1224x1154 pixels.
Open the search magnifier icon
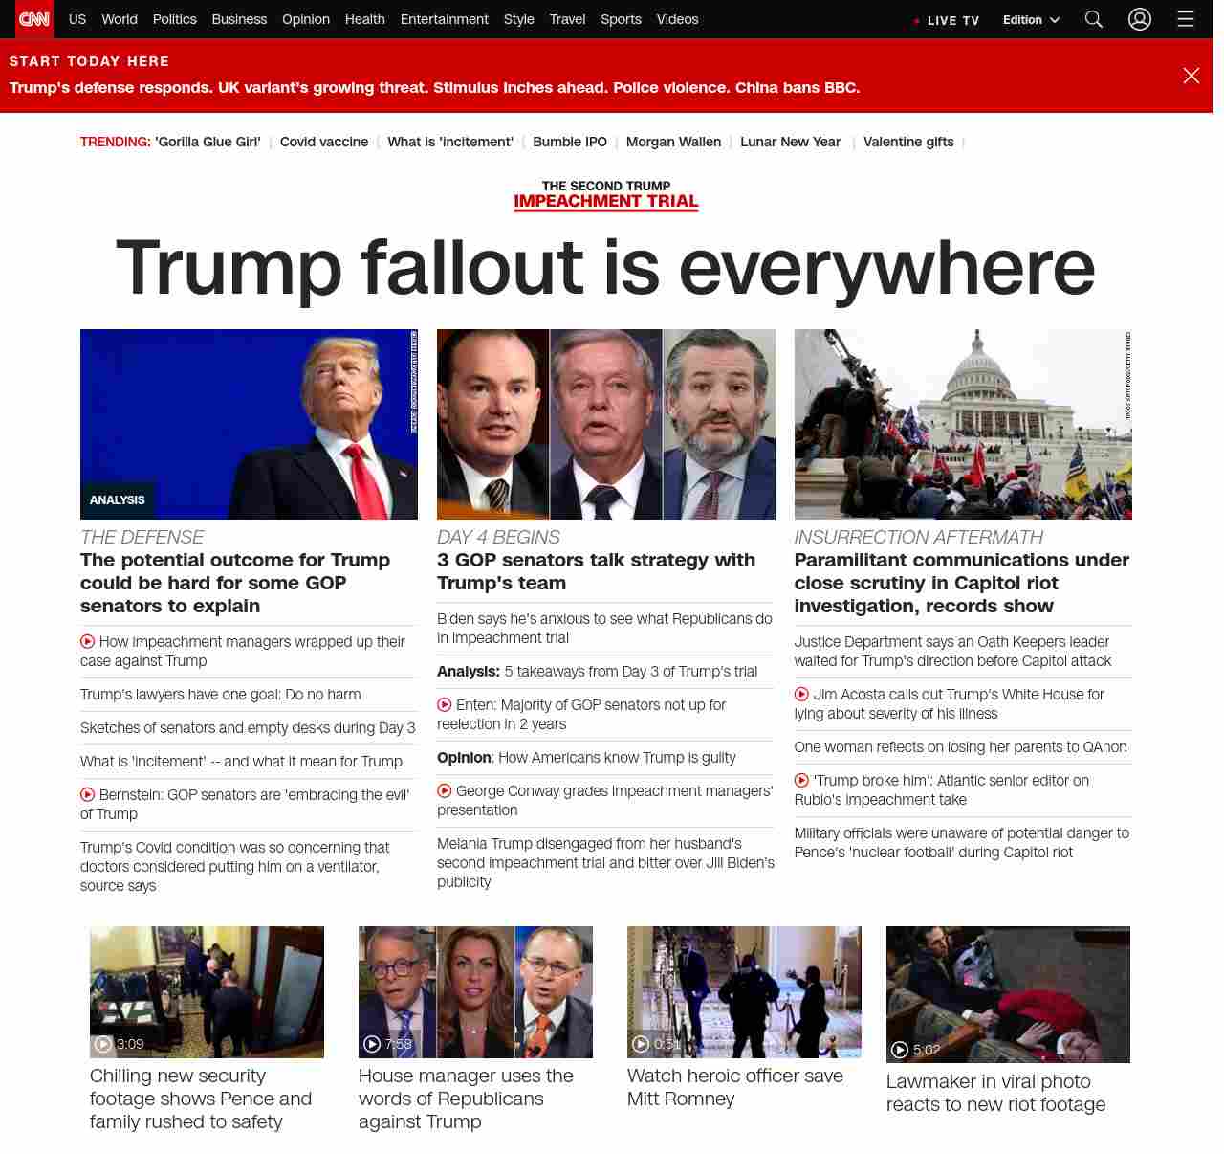pyautogui.click(x=1094, y=19)
